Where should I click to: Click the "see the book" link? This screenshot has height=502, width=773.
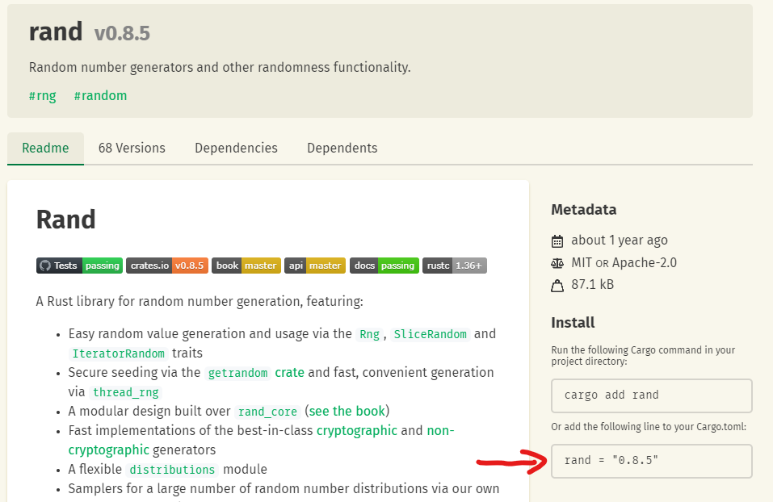(347, 411)
